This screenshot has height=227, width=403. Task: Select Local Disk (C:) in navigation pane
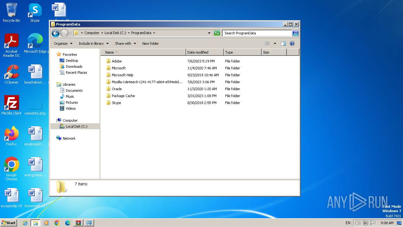point(77,126)
